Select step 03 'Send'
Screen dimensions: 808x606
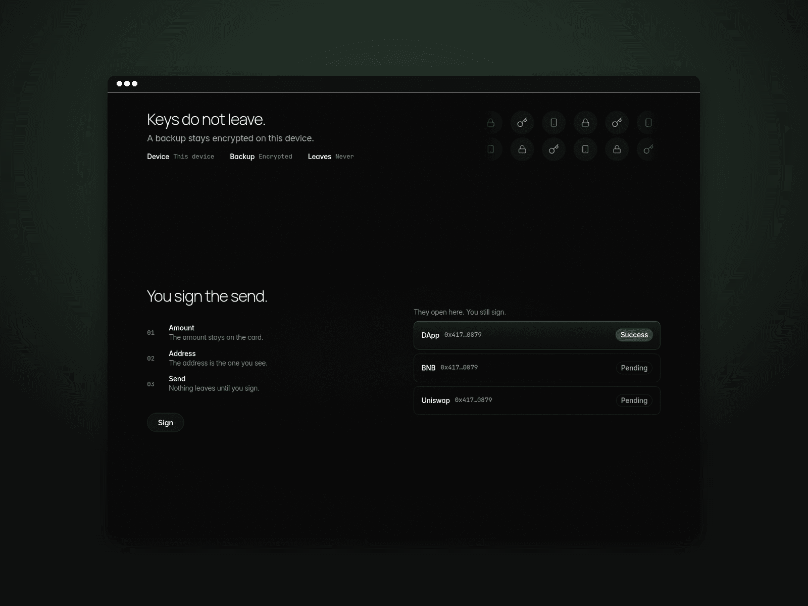tap(203, 384)
